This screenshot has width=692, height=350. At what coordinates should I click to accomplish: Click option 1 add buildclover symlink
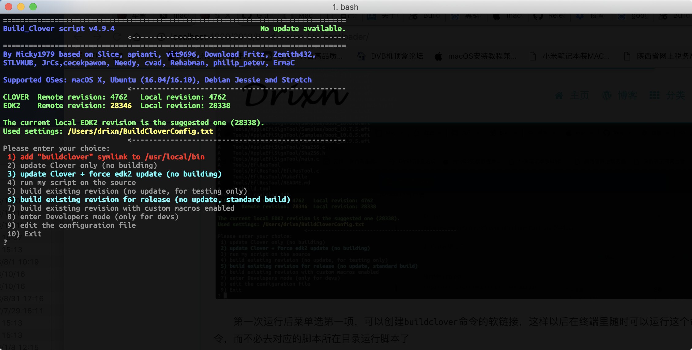106,157
